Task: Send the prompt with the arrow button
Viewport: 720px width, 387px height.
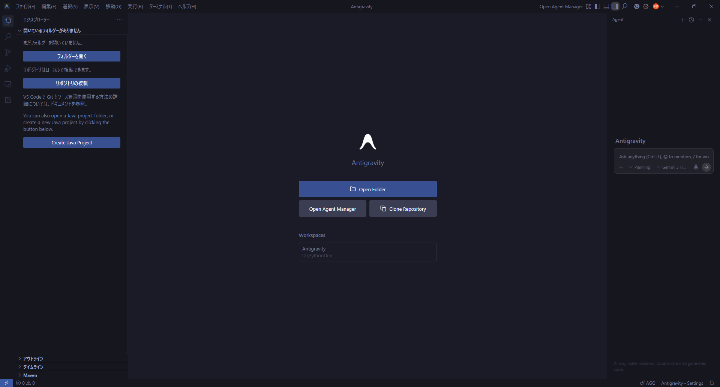Action: coord(706,167)
